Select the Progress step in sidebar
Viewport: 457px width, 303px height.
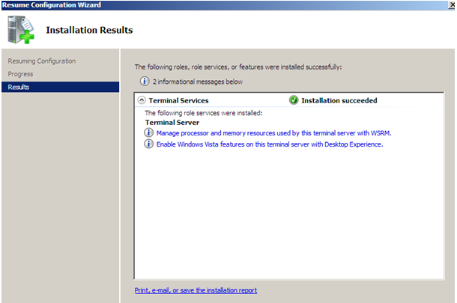pos(20,74)
